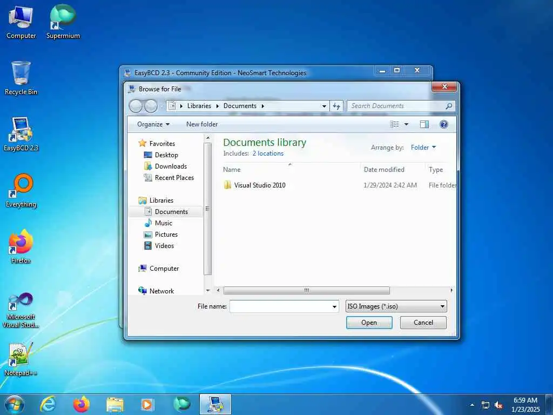Select the Visual Studio 2010 folder
Screen dimensions: 553x415
point(260,185)
